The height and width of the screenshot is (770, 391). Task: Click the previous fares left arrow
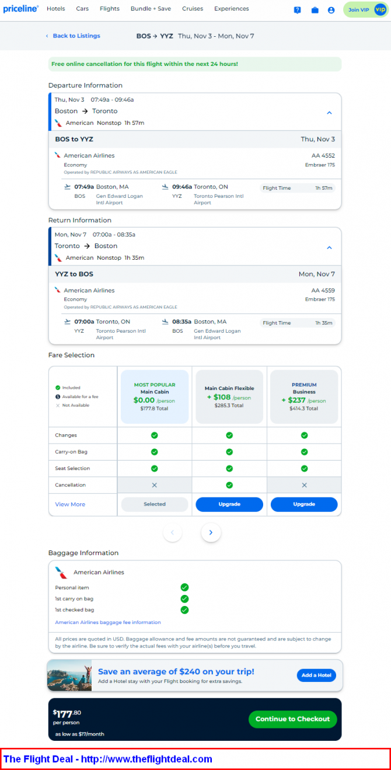coord(172,532)
